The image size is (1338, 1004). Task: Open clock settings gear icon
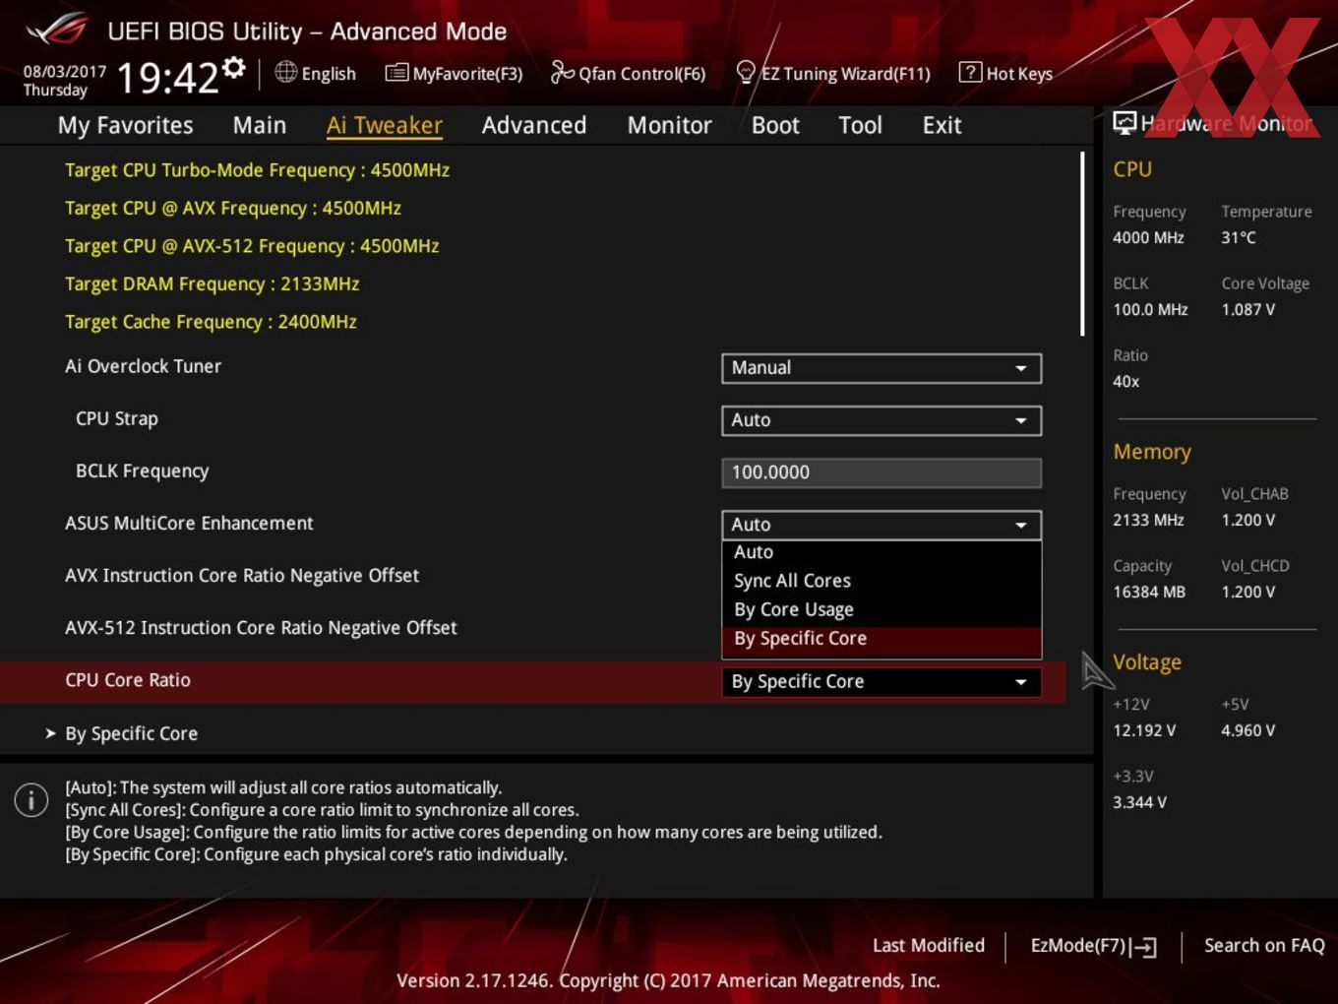(233, 67)
